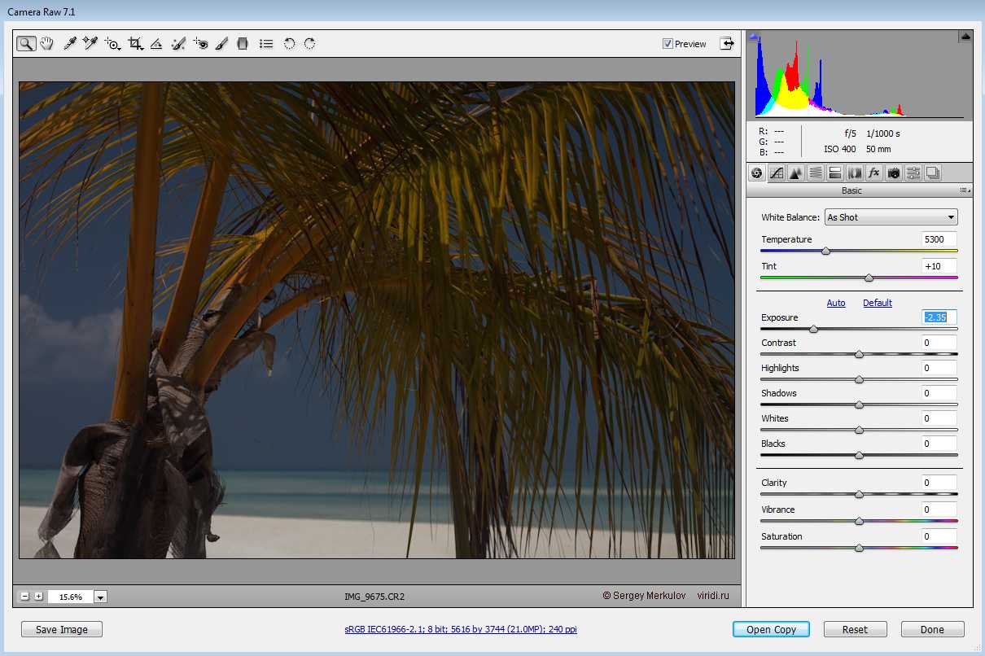Activate the Straighten tool
The height and width of the screenshot is (656, 985).
coord(156,44)
